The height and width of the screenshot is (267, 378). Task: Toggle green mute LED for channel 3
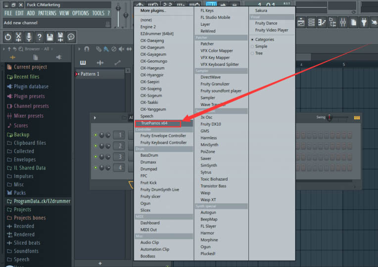pyautogui.click(x=95, y=157)
